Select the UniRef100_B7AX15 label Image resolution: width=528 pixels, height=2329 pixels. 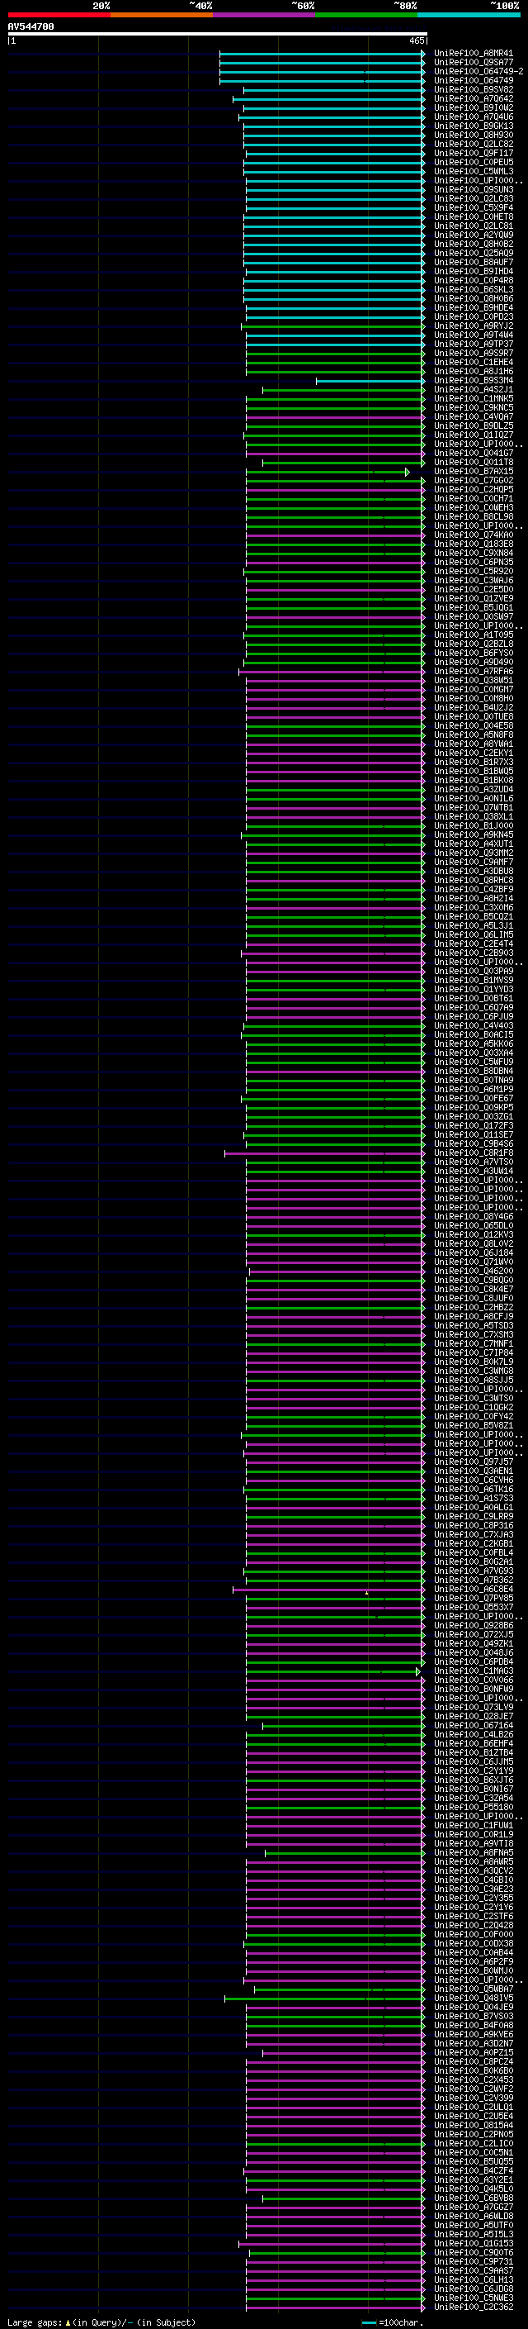473,472
